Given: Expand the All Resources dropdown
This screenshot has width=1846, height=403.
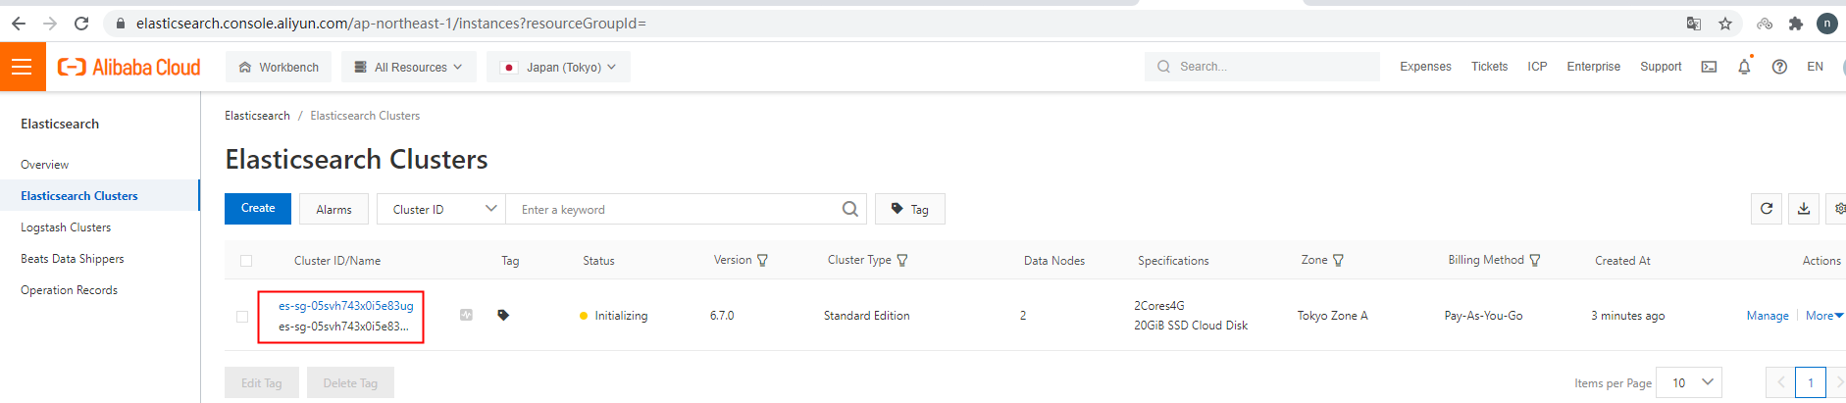Looking at the screenshot, I should [408, 67].
